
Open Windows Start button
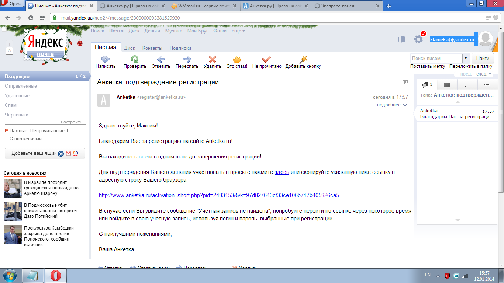click(x=10, y=276)
